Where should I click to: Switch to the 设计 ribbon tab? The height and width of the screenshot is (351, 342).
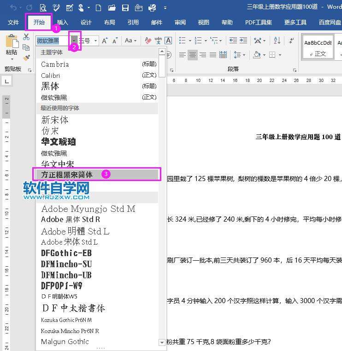click(86, 23)
